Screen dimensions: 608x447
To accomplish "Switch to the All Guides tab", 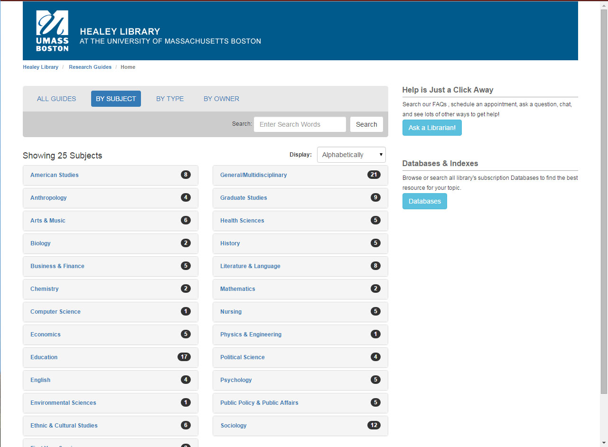I will pyautogui.click(x=56, y=99).
